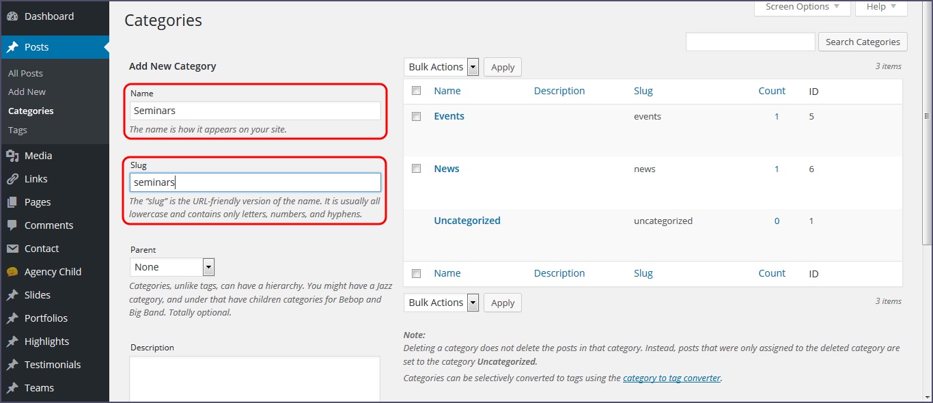Image resolution: width=933 pixels, height=403 pixels.
Task: Click into the Slug text field
Action: 255,182
